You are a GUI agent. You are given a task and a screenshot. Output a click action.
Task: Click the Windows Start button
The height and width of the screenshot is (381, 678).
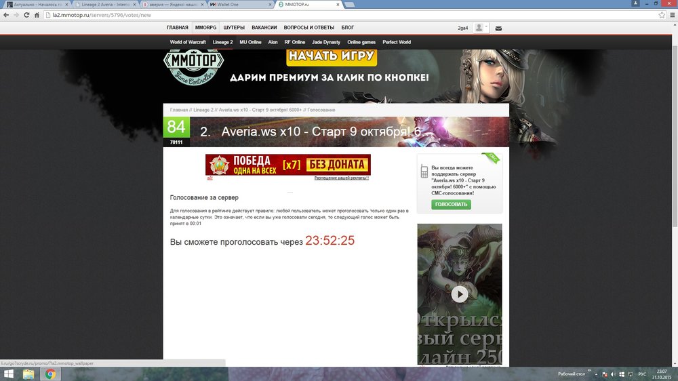(x=9, y=374)
